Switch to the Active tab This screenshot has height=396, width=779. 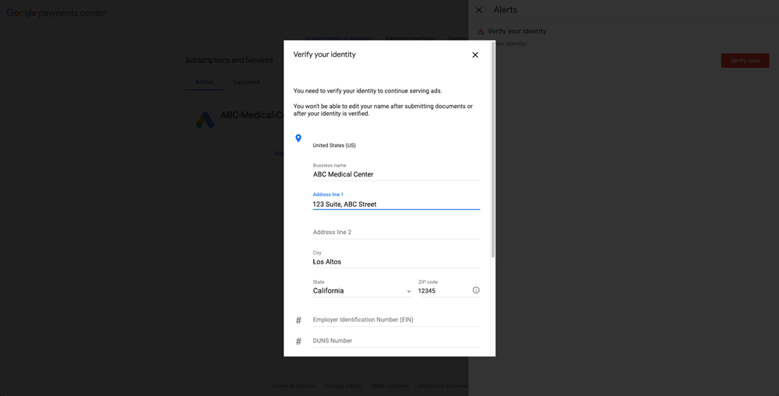pos(203,82)
